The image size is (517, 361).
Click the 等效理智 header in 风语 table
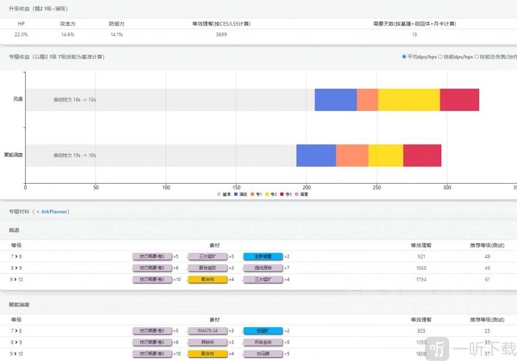420,245
